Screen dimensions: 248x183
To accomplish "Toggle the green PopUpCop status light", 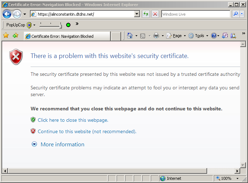I will (68, 25).
